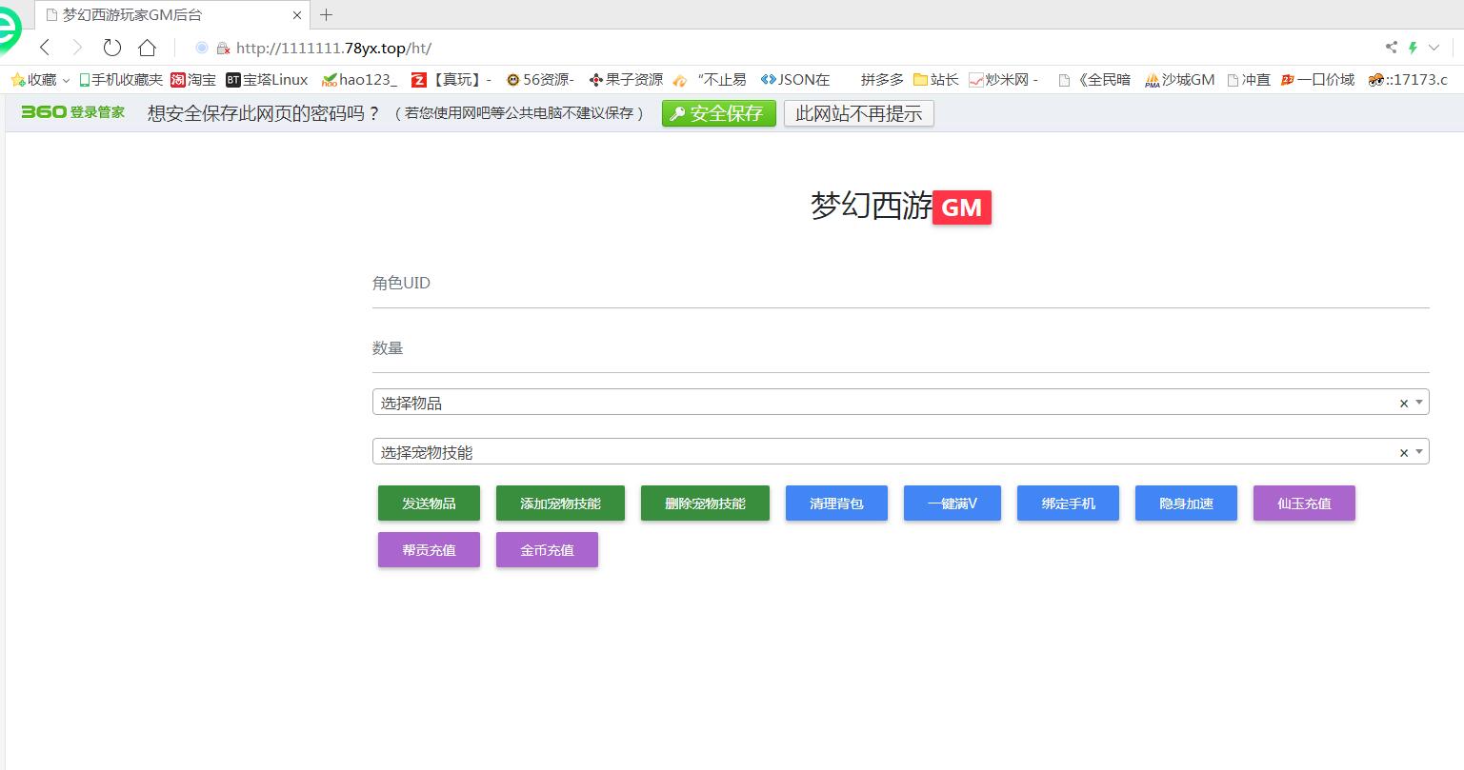Open the 收藏 favorites star bookmark

(33, 80)
